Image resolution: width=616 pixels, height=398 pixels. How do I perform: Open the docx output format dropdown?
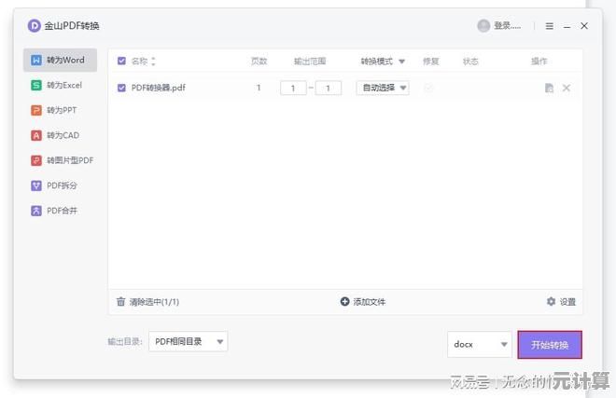tap(480, 344)
